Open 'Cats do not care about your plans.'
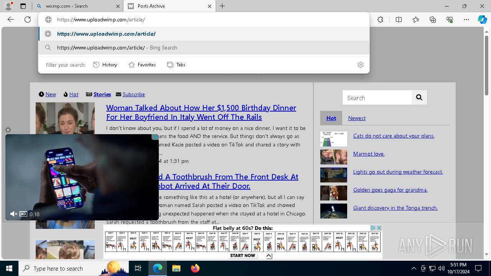The width and height of the screenshot is (491, 276). coord(394,136)
